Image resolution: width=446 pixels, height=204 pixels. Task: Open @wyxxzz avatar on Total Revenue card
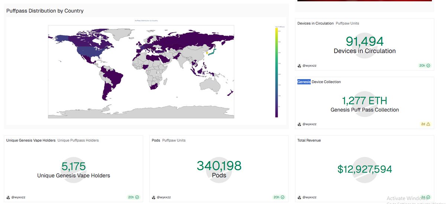click(x=299, y=197)
